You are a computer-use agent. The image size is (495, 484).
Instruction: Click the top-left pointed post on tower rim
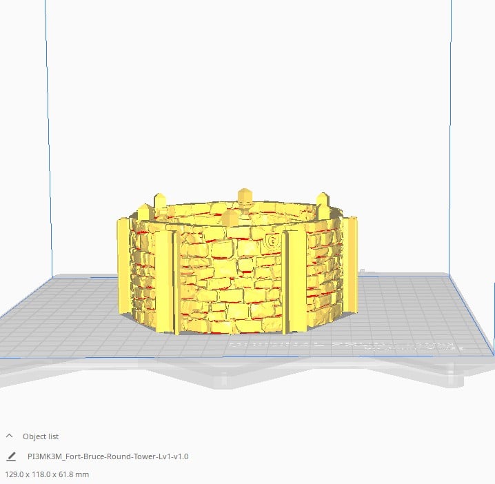click(160, 203)
